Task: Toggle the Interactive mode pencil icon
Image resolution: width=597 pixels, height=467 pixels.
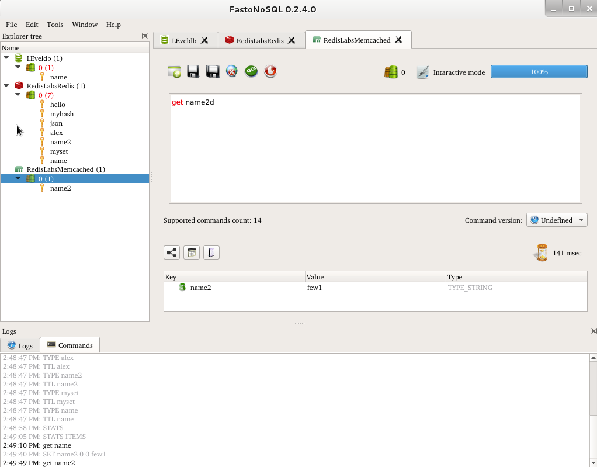Action: [x=422, y=72]
